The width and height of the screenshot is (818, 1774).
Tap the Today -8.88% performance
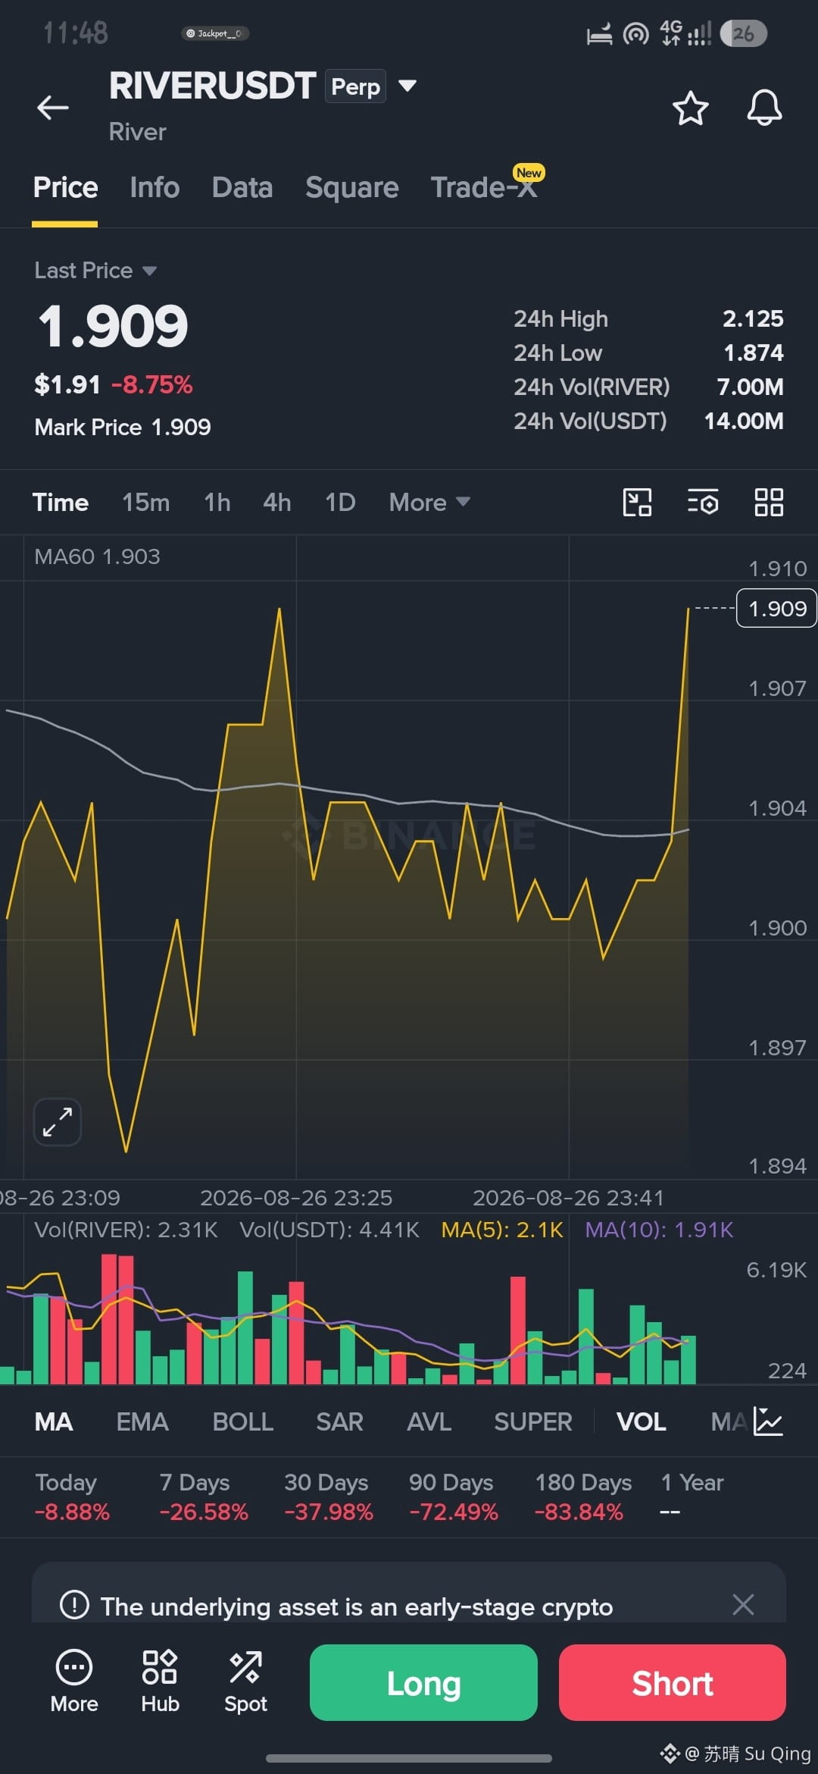coord(72,1497)
